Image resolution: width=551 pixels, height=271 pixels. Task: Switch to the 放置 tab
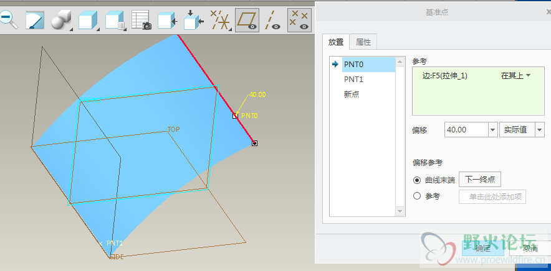click(x=336, y=42)
